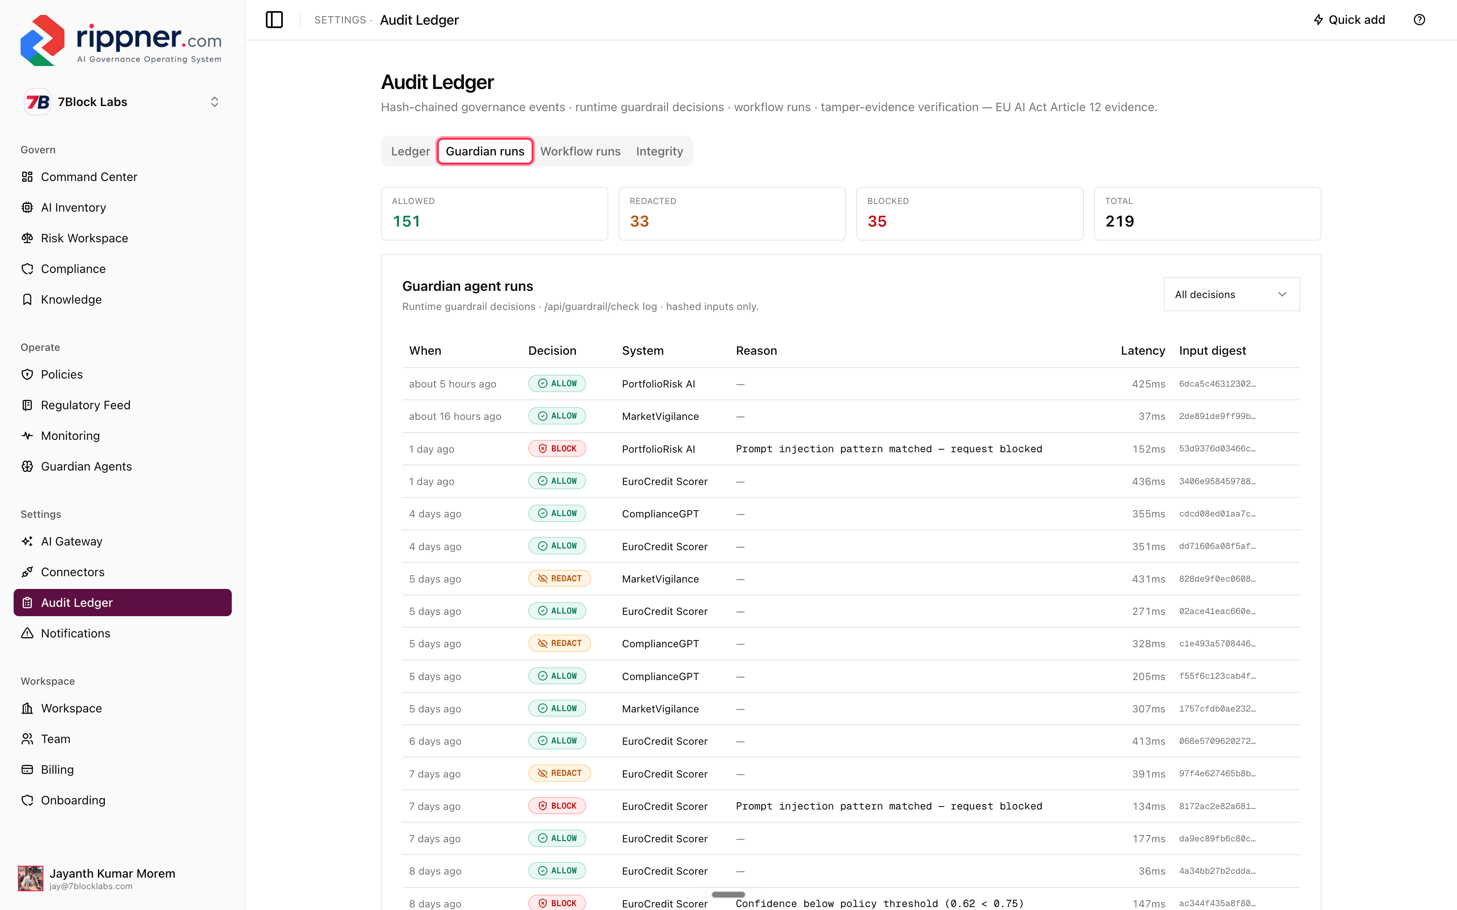Viewport: 1457px width, 910px height.
Task: Open Notifications warning icon
Action: tap(27, 633)
